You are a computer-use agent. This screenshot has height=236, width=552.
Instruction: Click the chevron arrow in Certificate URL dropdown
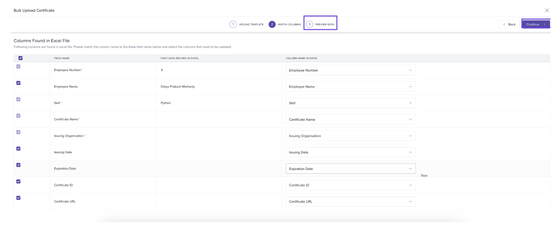click(410, 201)
